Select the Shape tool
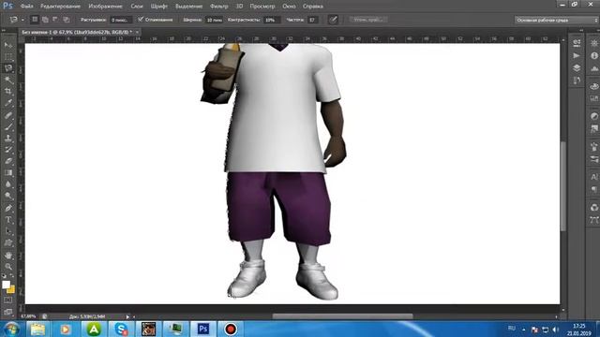 (8, 243)
